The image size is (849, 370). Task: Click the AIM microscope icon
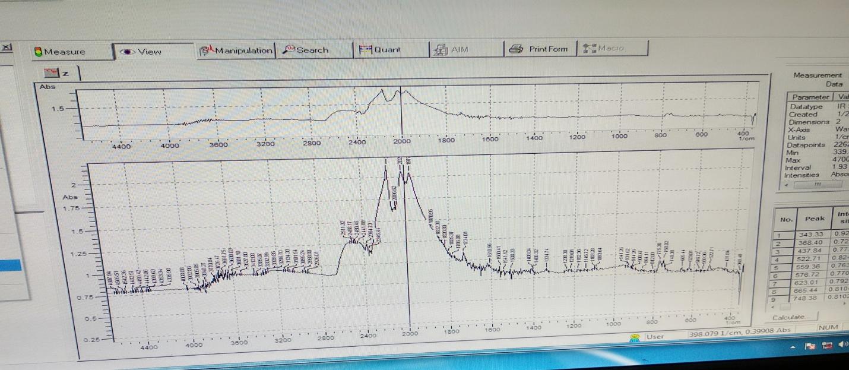pos(440,50)
